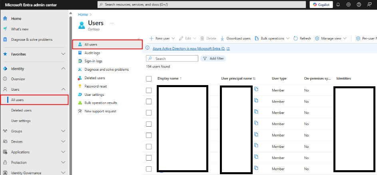Viewport: 377px width, 175px height.
Task: Open Sign-in logs in blade menu
Action: [x=94, y=61]
